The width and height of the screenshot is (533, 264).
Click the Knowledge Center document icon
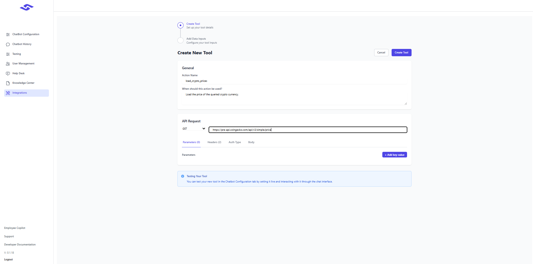(8, 83)
